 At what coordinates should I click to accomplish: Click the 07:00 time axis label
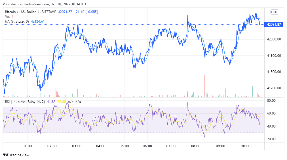(x=171, y=146)
